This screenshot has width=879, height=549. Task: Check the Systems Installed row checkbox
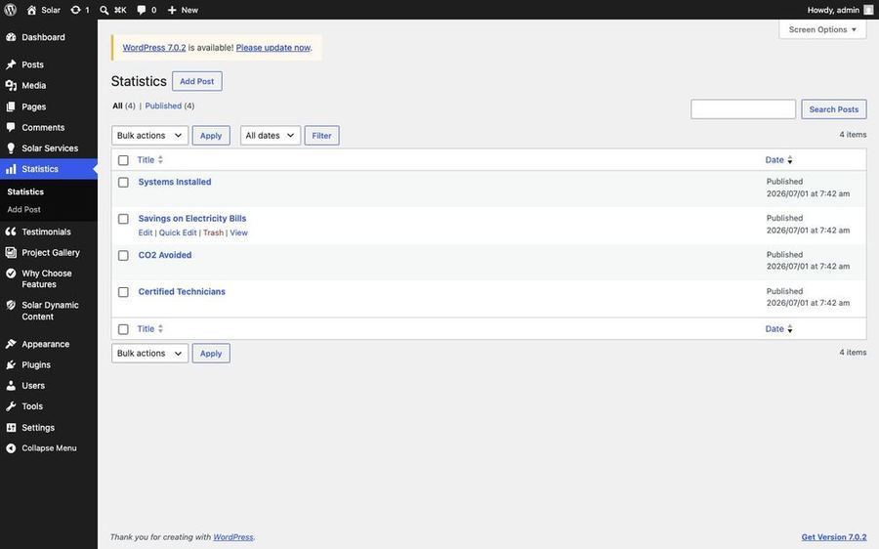[123, 183]
